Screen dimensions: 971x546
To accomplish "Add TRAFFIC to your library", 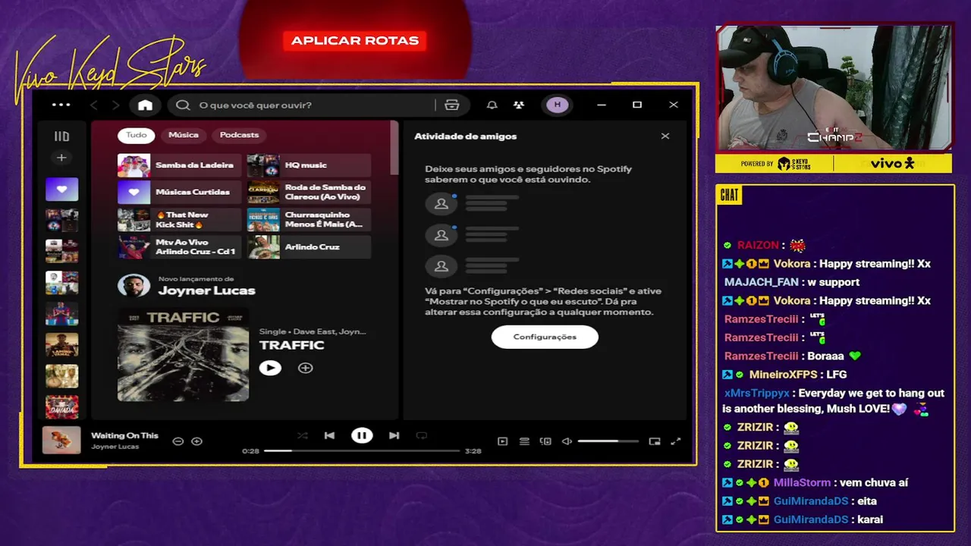I will (305, 368).
